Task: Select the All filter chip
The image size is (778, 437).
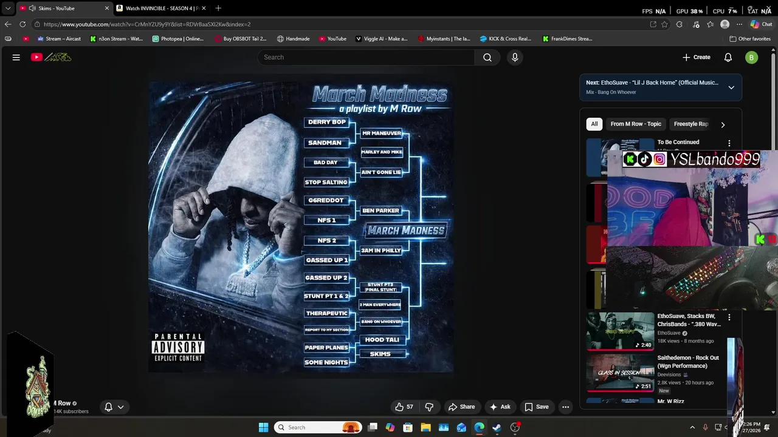Action: tap(594, 124)
